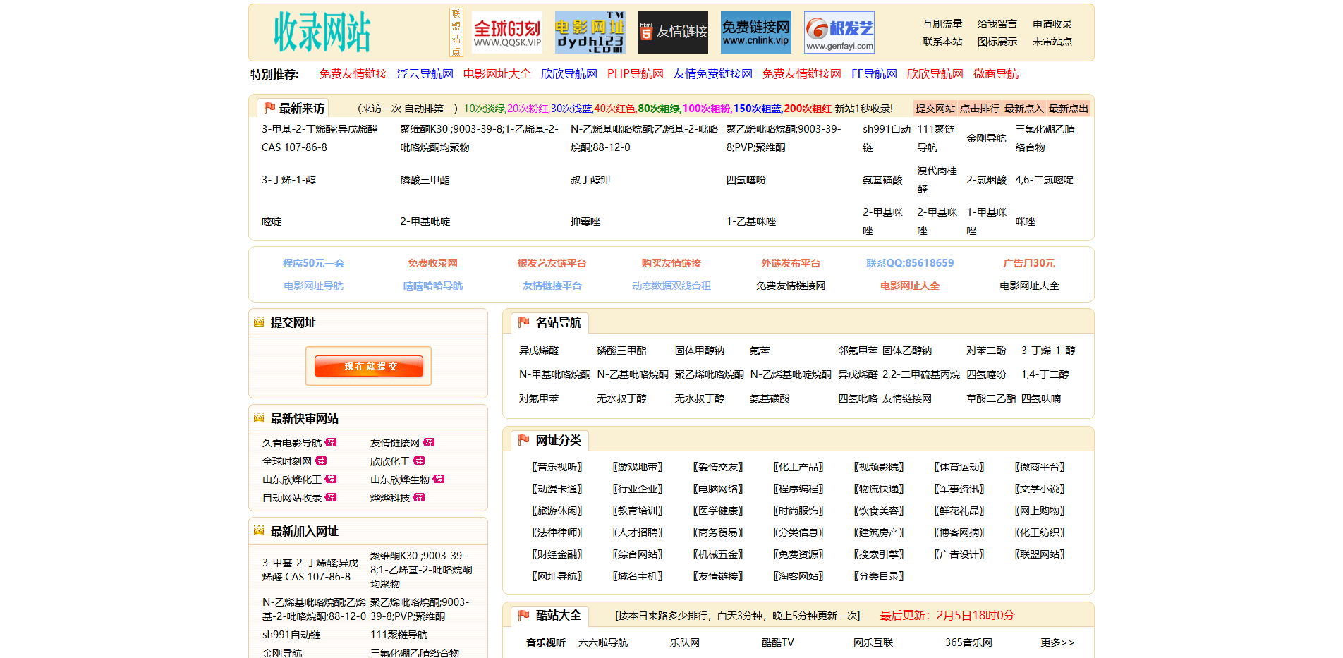The height and width of the screenshot is (658, 1343).
Task: Open 申请收录 in the top menu
Action: click(x=1052, y=24)
